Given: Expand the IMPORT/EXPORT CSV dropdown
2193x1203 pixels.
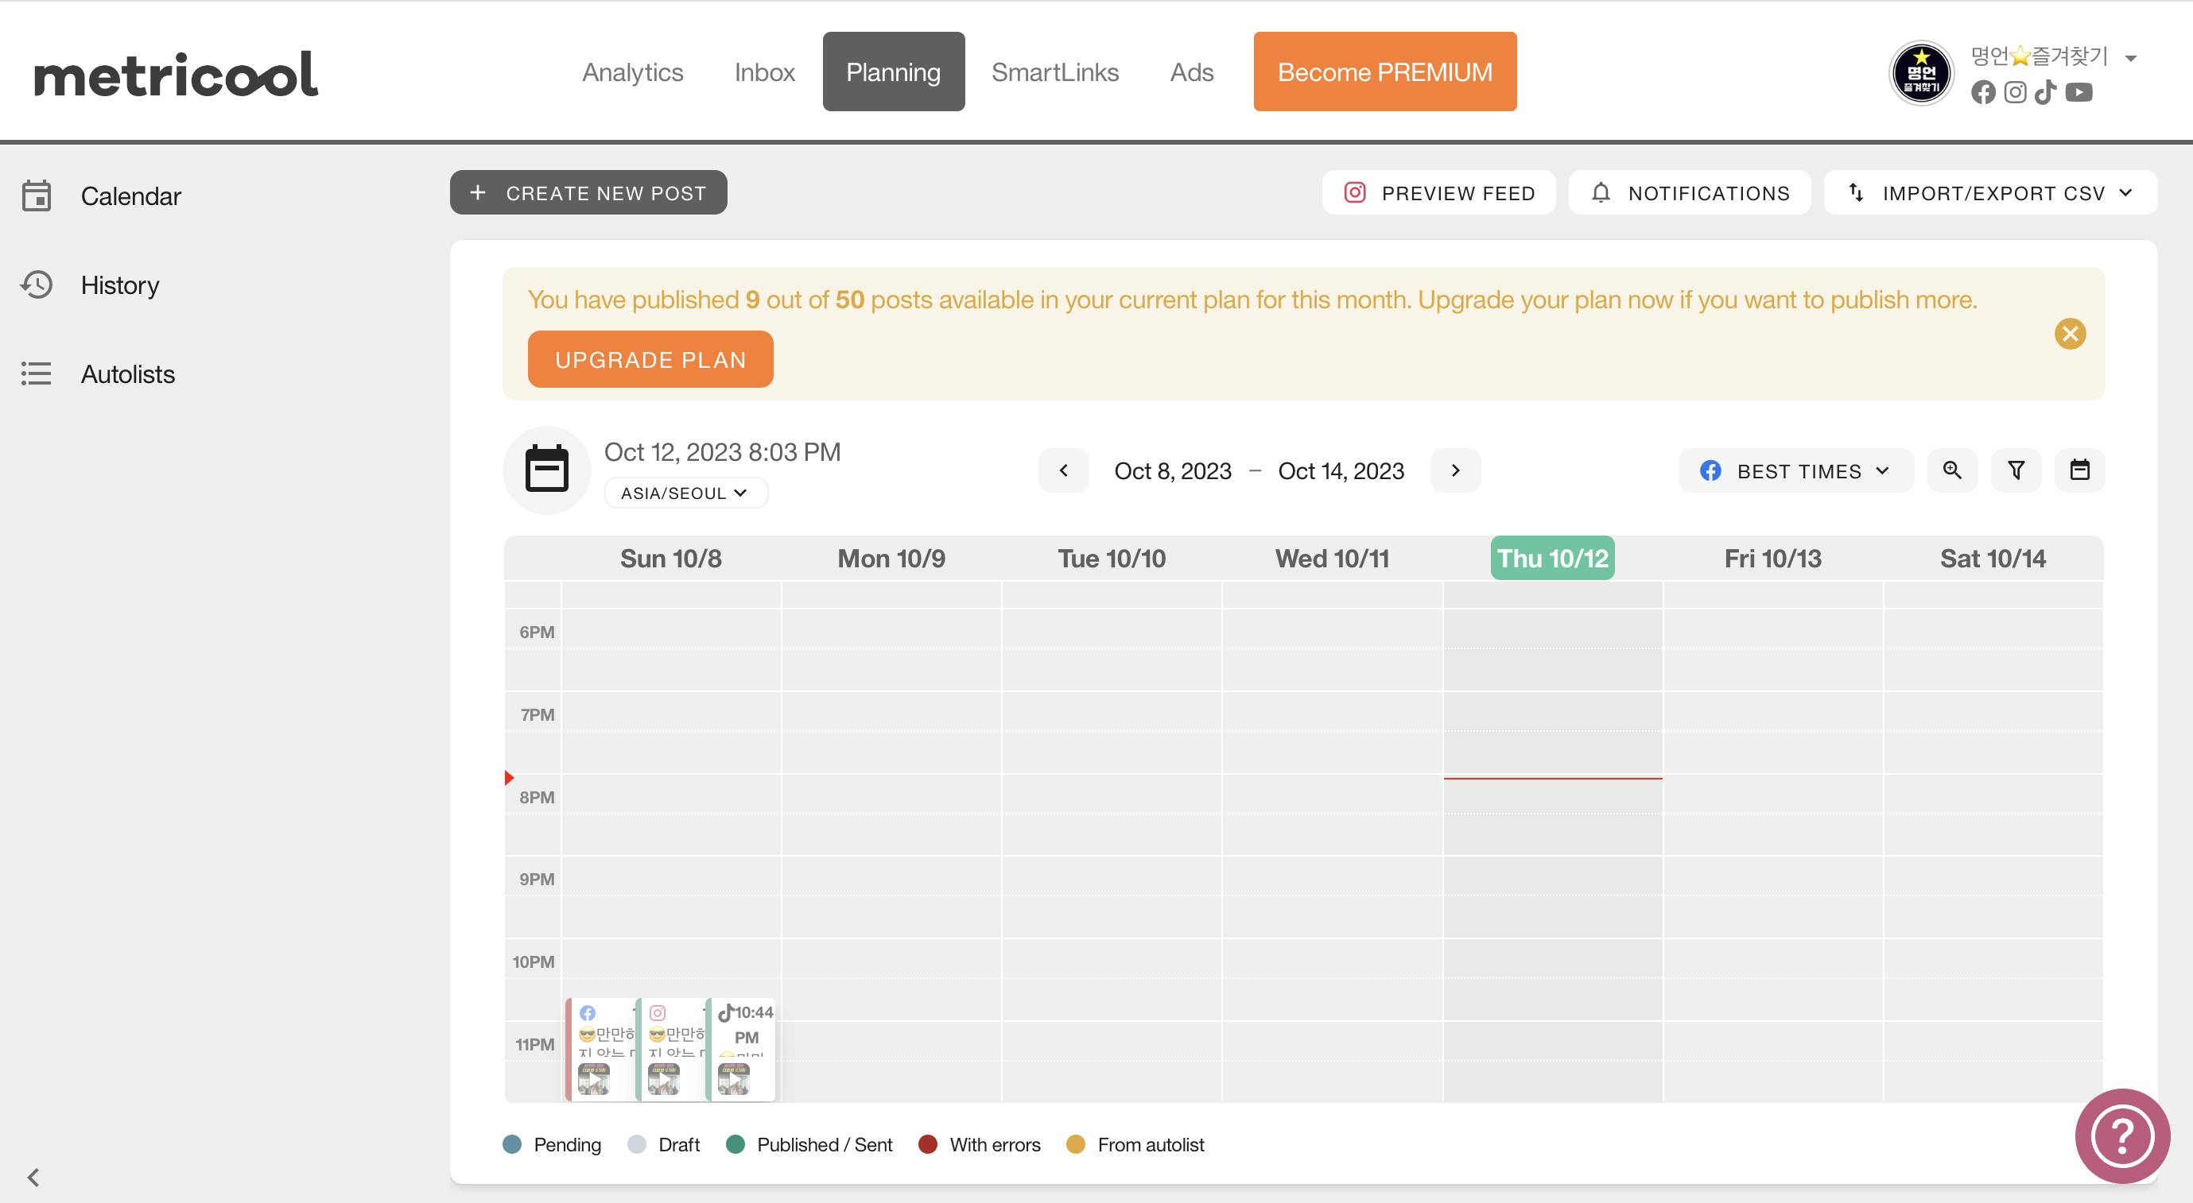Looking at the screenshot, I should click(1989, 193).
